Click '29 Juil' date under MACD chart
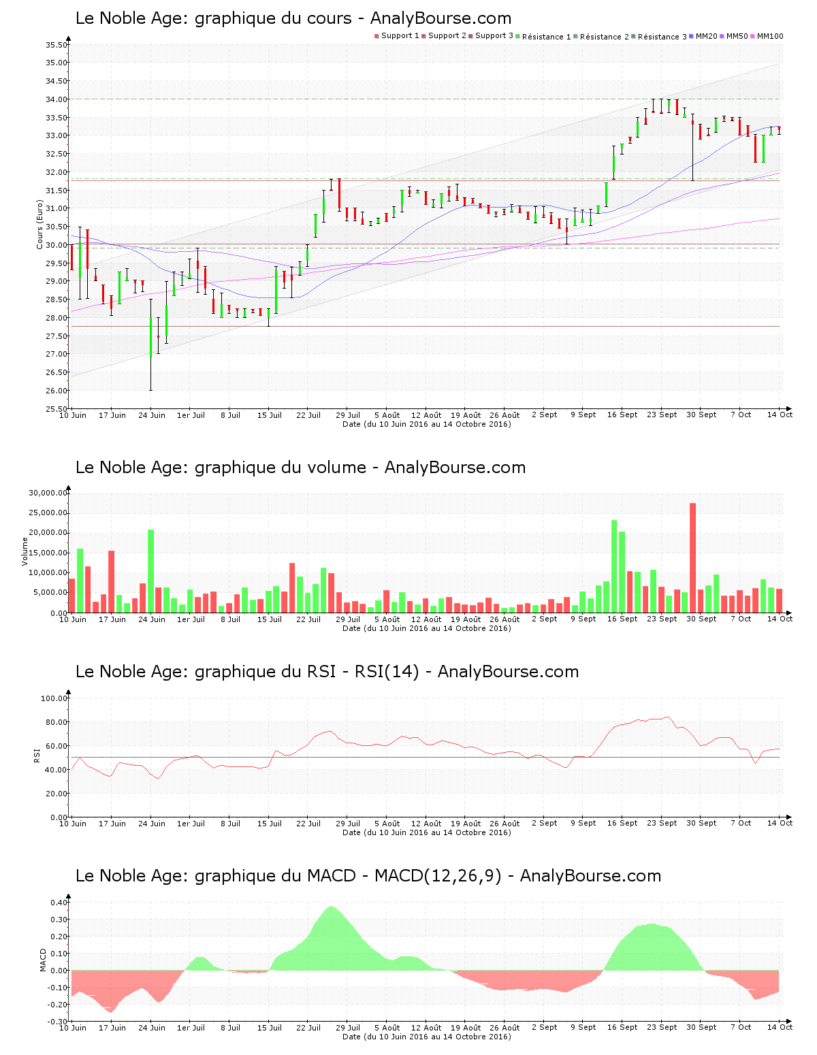Screen dimensions: 817x1055 tap(348, 1028)
